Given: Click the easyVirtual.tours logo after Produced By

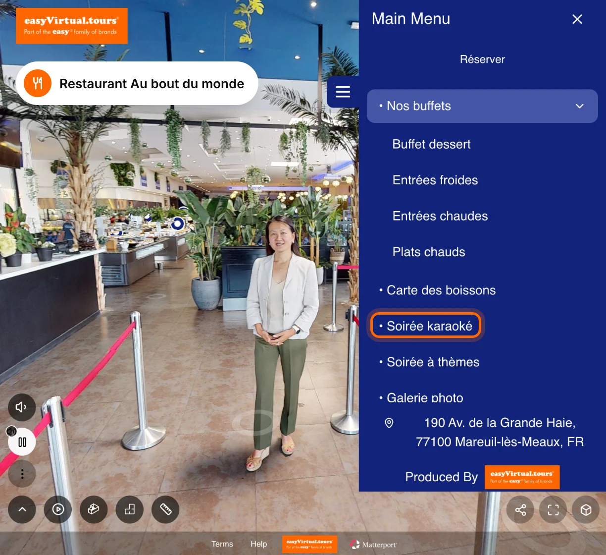Looking at the screenshot, I should pyautogui.click(x=522, y=477).
